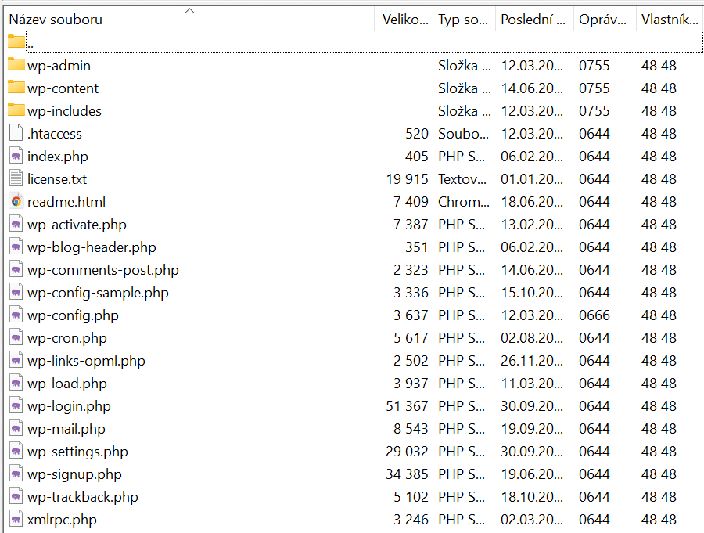Select the index.php file name

57,157
